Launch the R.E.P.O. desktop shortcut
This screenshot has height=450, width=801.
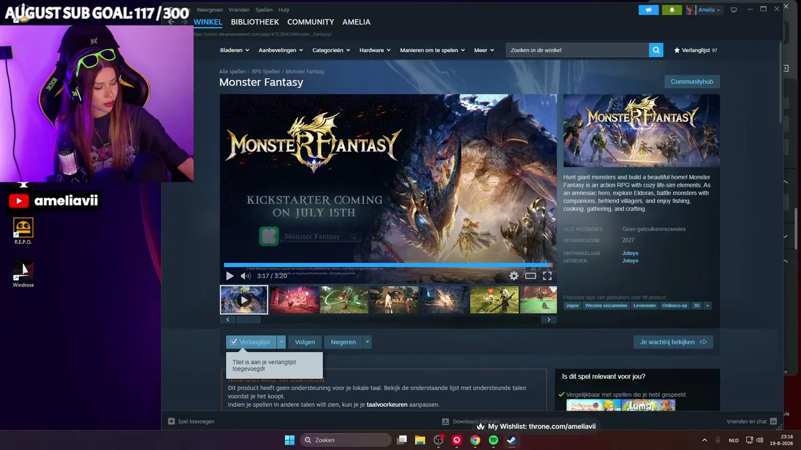[23, 231]
